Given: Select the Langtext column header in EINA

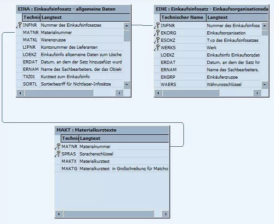Looking at the screenshot, I should (85, 17).
